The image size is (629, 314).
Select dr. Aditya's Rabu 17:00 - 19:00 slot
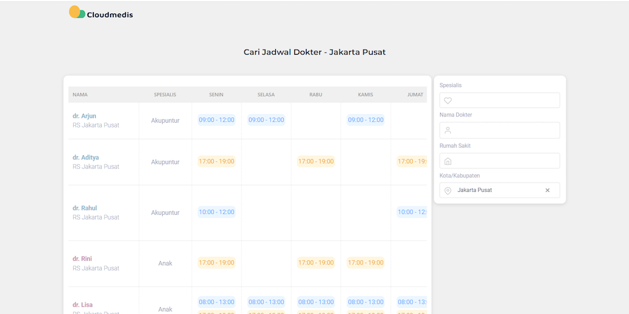tap(316, 162)
